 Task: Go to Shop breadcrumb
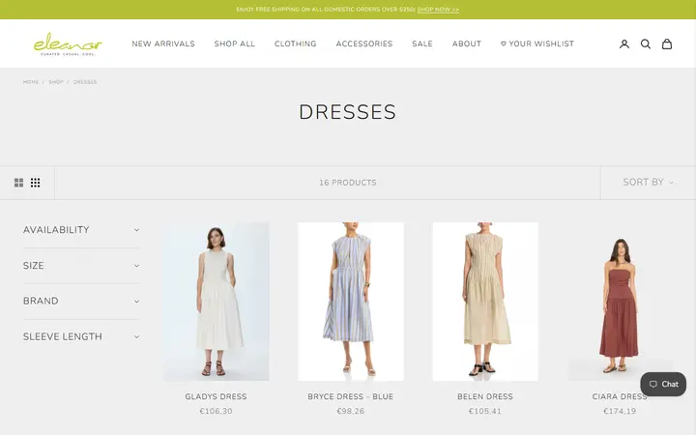(56, 82)
